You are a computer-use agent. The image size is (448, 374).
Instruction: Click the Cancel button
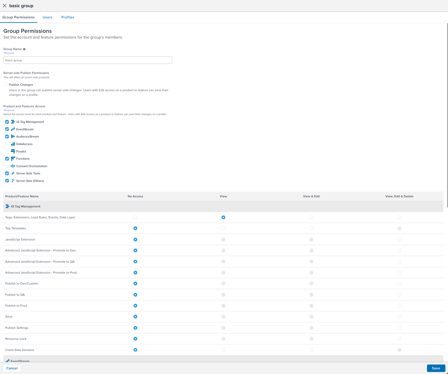coord(12,368)
